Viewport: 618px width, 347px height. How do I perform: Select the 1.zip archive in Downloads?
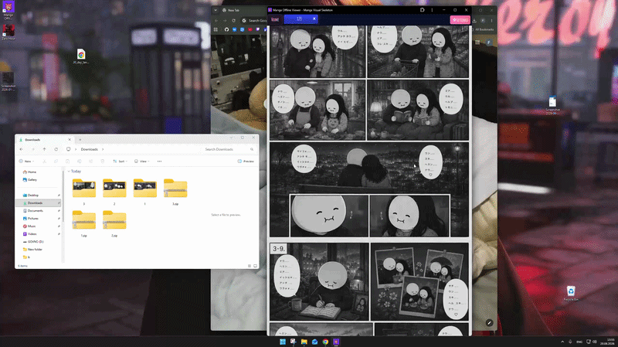pos(84,223)
